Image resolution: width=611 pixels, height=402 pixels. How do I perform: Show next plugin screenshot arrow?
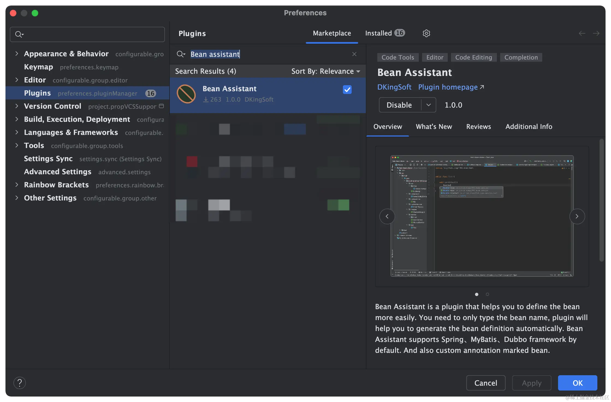pyautogui.click(x=577, y=216)
